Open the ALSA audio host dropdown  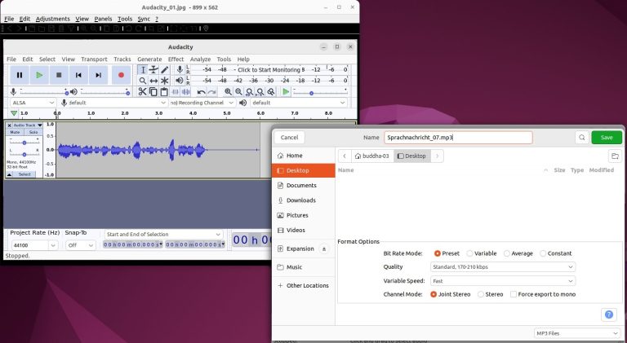(x=33, y=103)
